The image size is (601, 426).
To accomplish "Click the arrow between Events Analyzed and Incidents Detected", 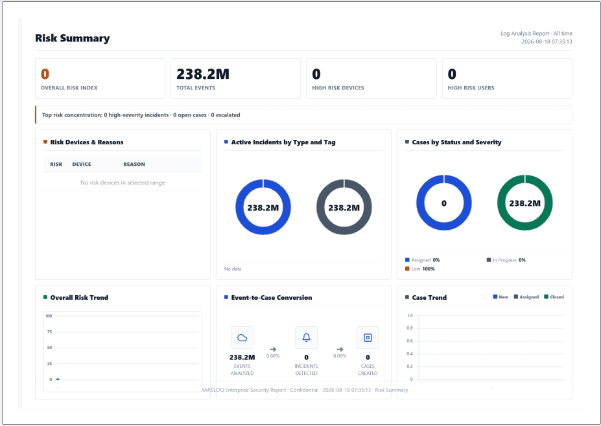I will pyautogui.click(x=273, y=349).
